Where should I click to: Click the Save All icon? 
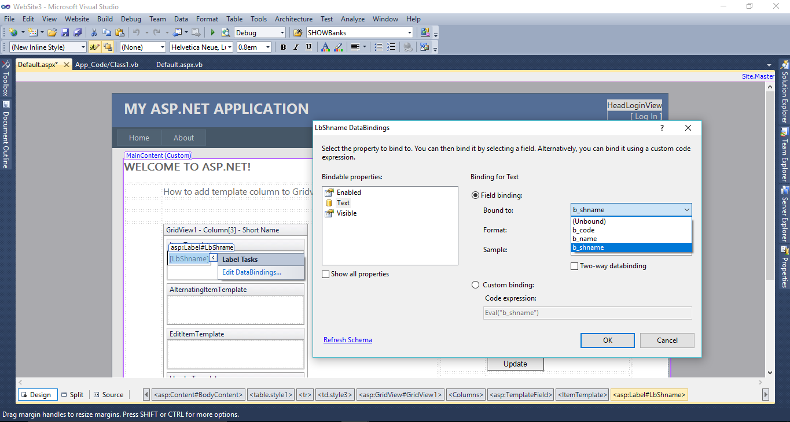(x=76, y=33)
